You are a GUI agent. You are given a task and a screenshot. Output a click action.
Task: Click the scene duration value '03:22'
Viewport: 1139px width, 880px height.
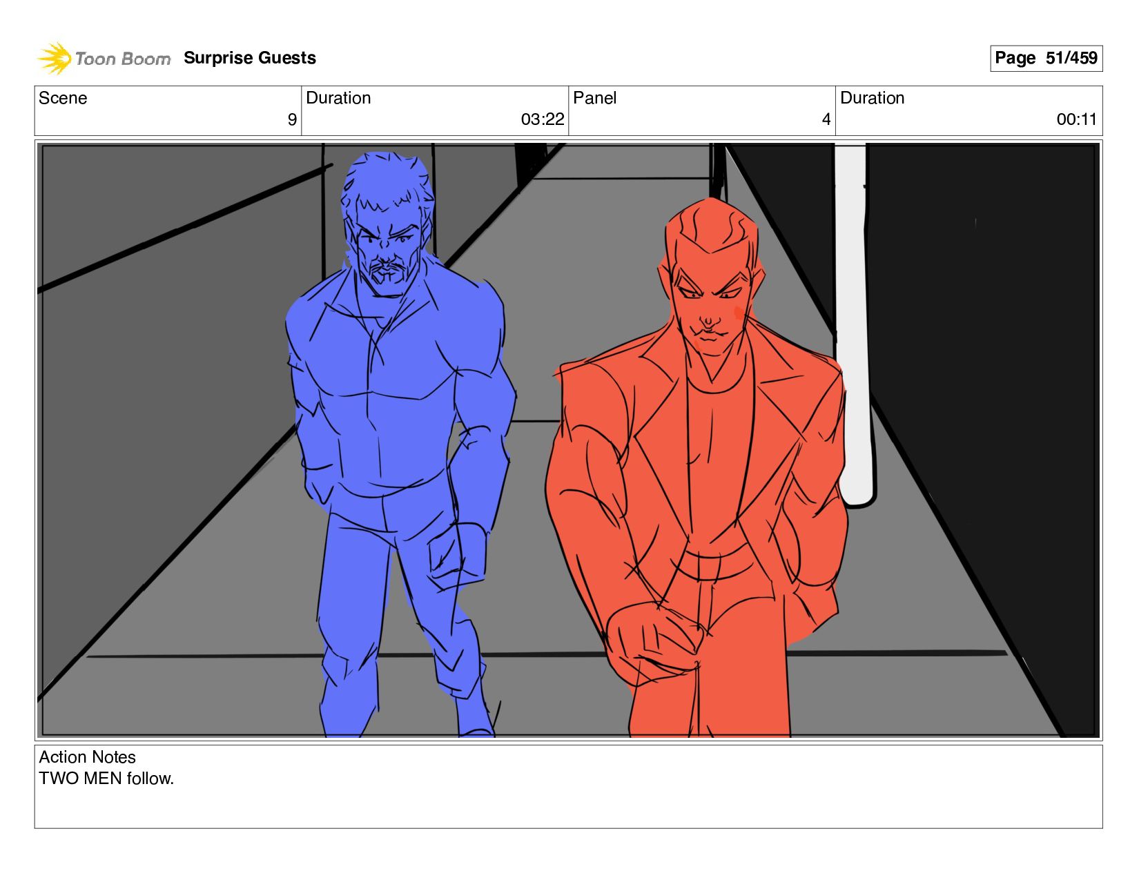coord(543,119)
